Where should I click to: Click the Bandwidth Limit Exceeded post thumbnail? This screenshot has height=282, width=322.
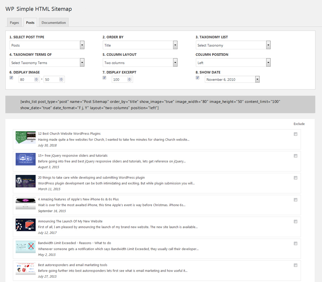[x=25, y=247]
